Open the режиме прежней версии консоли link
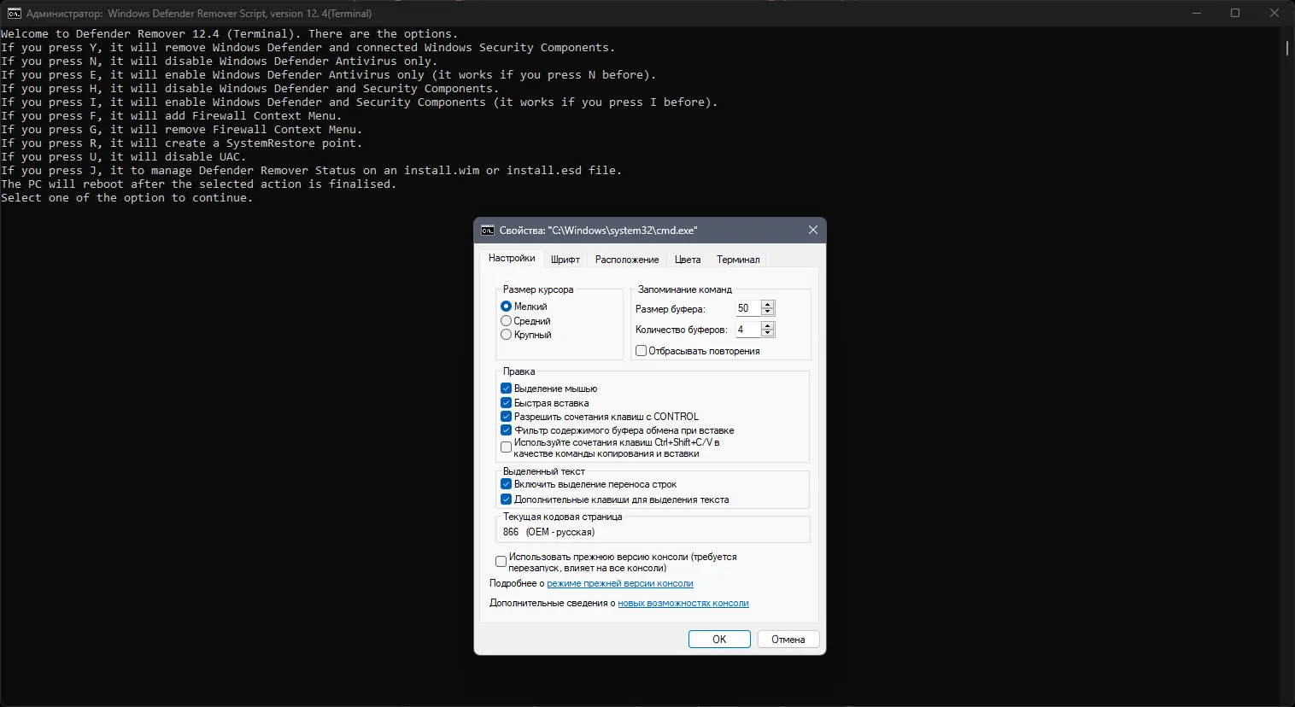Viewport: 1295px width, 707px height. pos(620,584)
